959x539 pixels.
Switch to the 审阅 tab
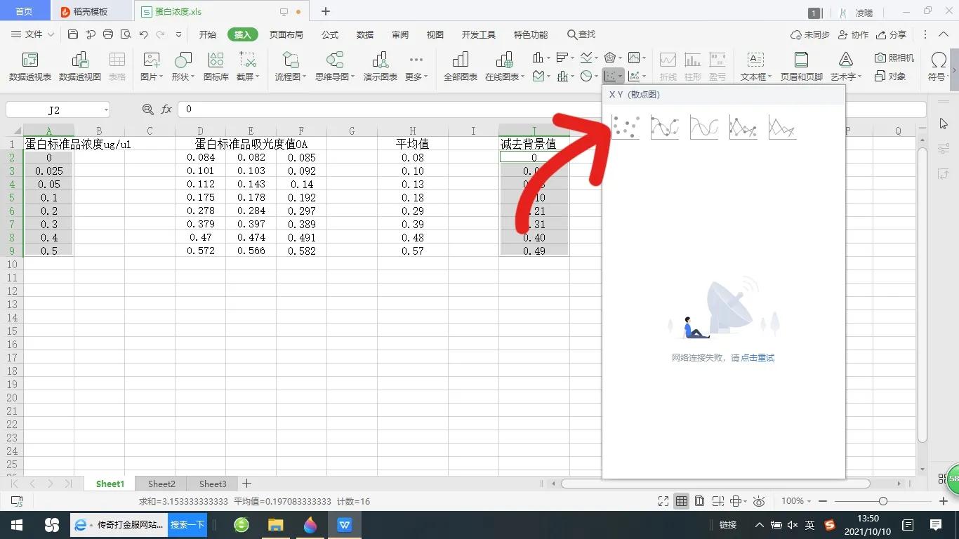click(400, 34)
